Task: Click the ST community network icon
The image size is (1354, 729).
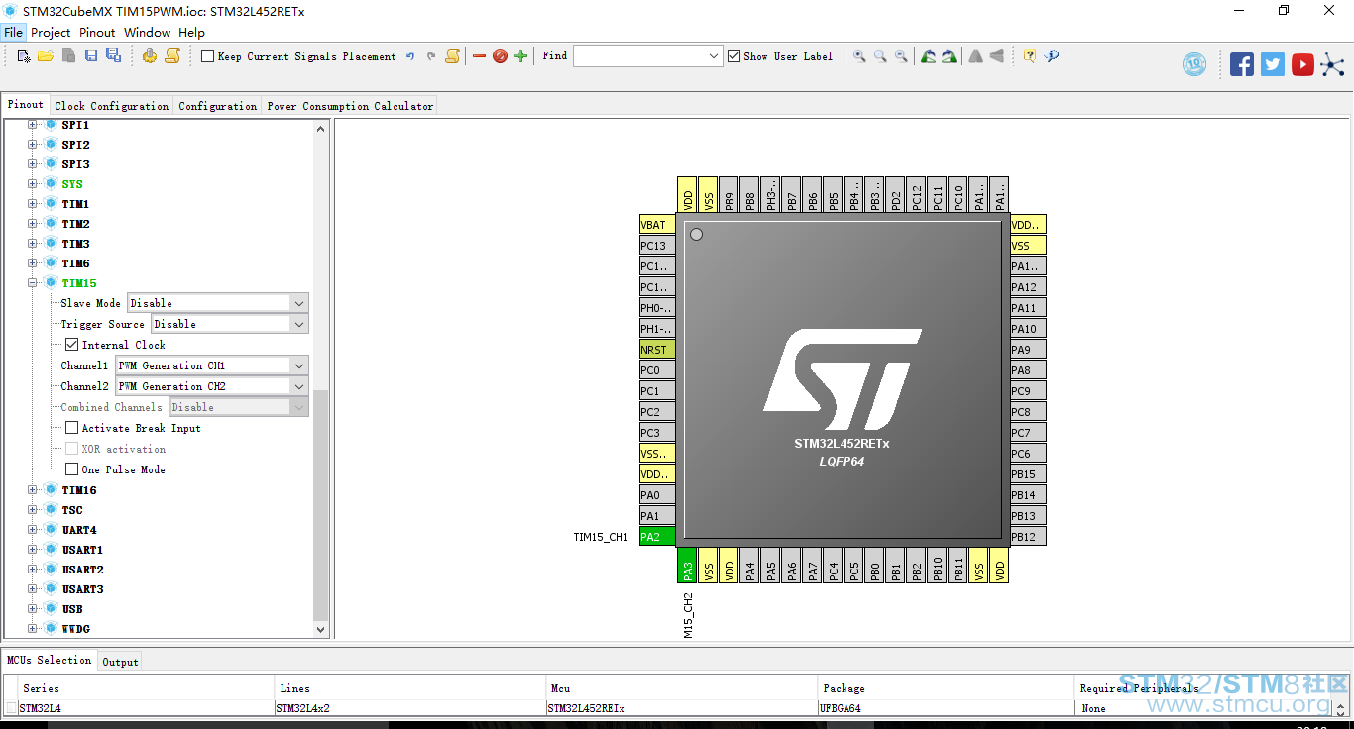Action: click(1333, 65)
